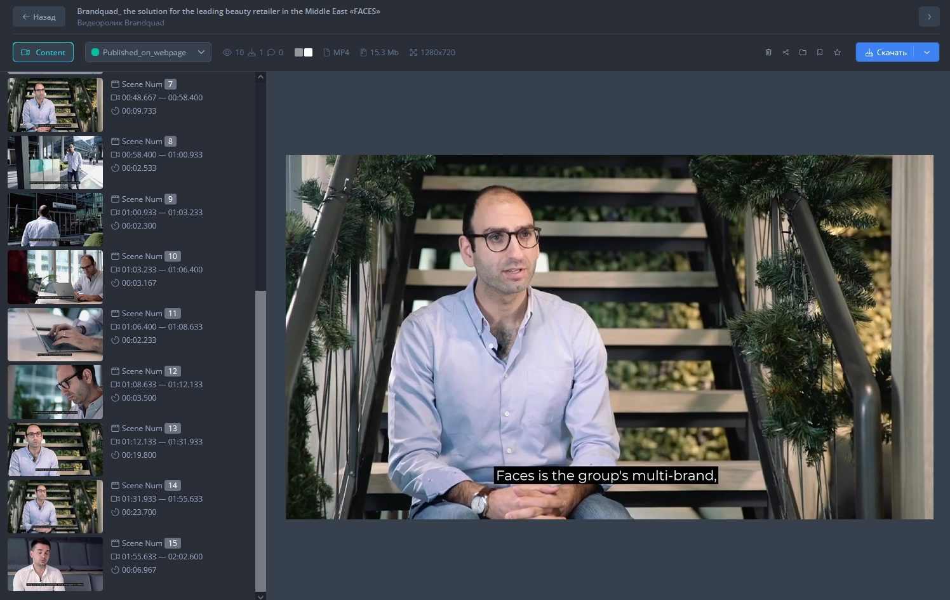Screen dimensions: 950x600
Task: Open the Scene Num 15 thumbnail
Action: tap(55, 564)
